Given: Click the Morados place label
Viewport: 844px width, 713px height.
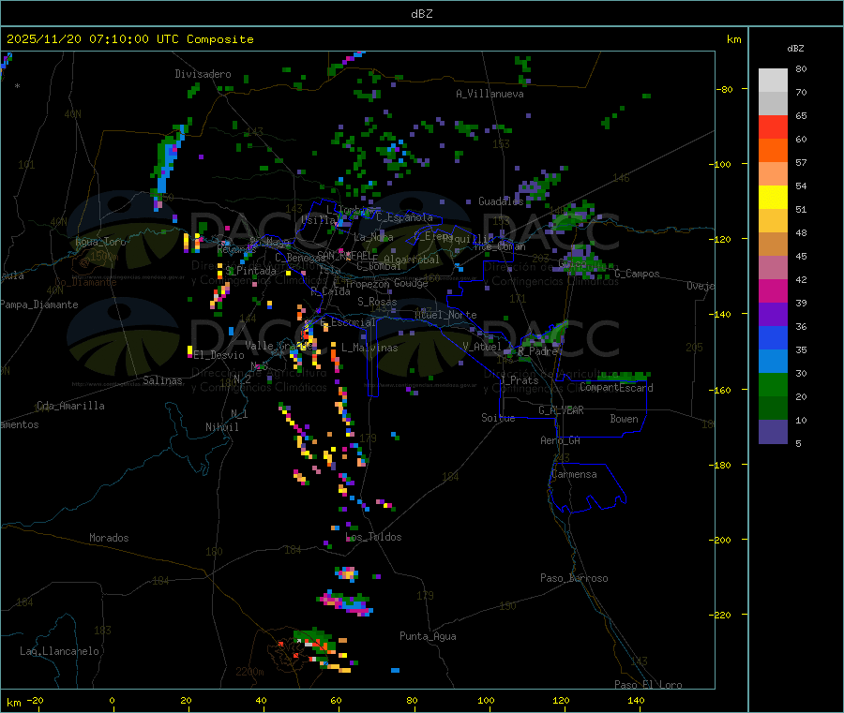Looking at the screenshot, I should click(x=109, y=539).
